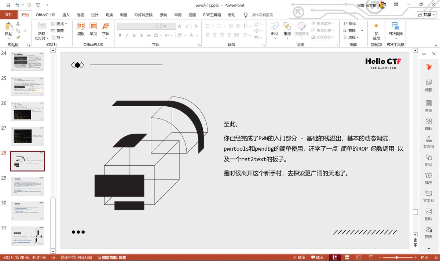Click the OfficePLUS logo in sidebar
The height and width of the screenshot is (261, 440).
click(x=429, y=67)
